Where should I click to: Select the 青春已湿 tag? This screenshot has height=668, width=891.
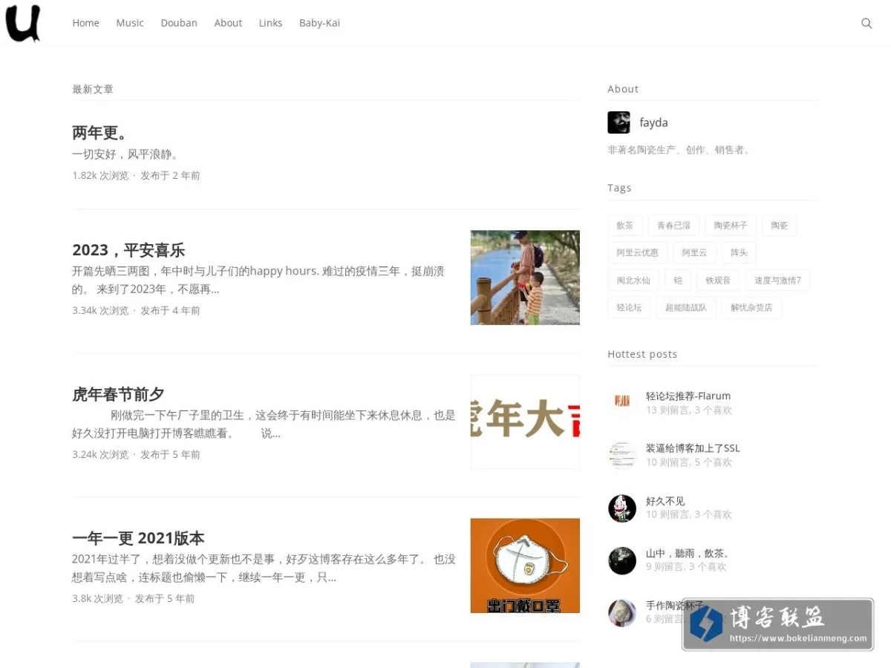[673, 225]
